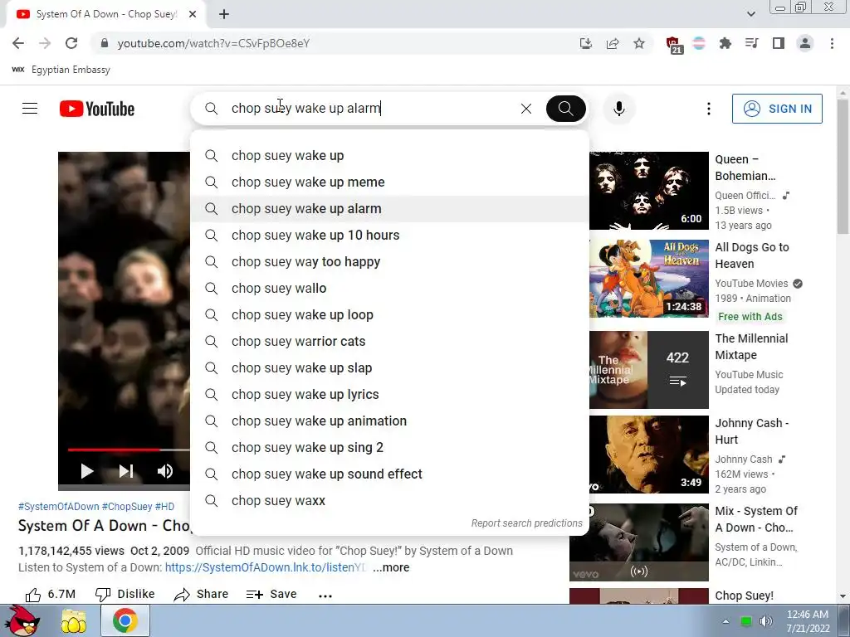Play the video with the play button
The width and height of the screenshot is (850, 637).
pos(86,471)
